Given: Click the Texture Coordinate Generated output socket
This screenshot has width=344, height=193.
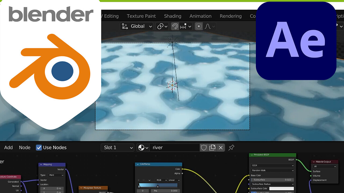Looking at the screenshot, I should (21, 182).
